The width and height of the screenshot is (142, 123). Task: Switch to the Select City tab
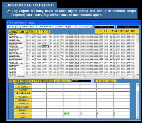[x=12, y=27]
